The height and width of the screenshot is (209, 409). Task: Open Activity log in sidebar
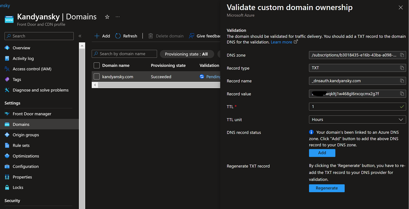pyautogui.click(x=23, y=58)
